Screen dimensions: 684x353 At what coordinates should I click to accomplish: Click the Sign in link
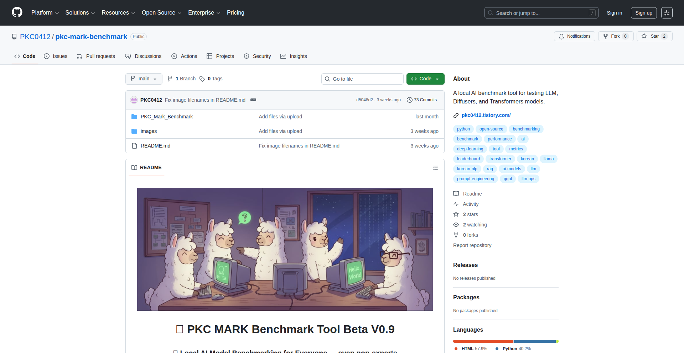point(615,13)
